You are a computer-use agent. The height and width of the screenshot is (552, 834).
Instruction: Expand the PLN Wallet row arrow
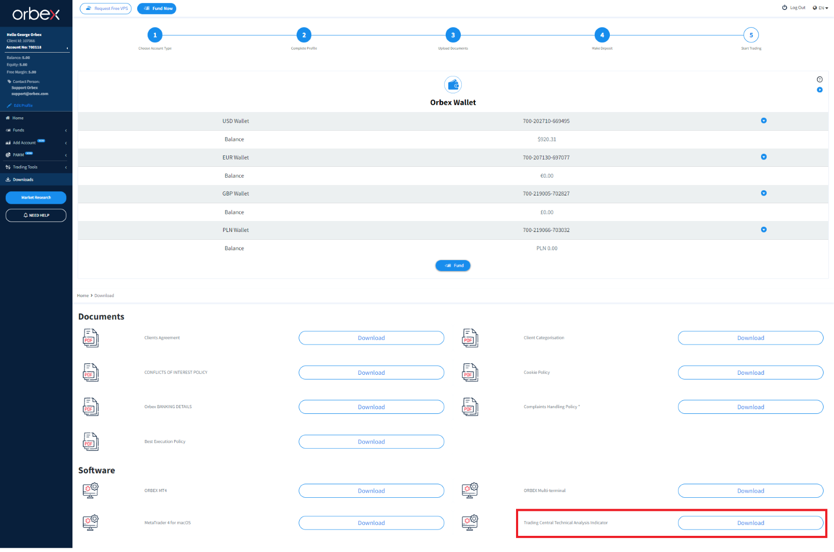(x=764, y=229)
